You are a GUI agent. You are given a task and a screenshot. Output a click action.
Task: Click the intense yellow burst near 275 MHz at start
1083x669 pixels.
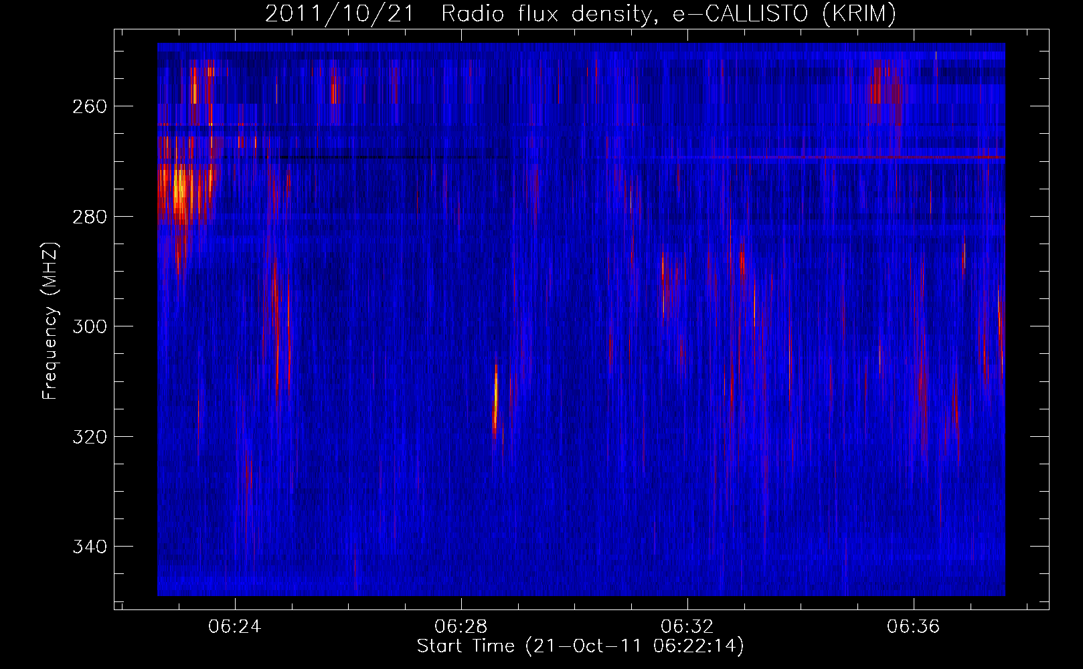click(x=179, y=191)
